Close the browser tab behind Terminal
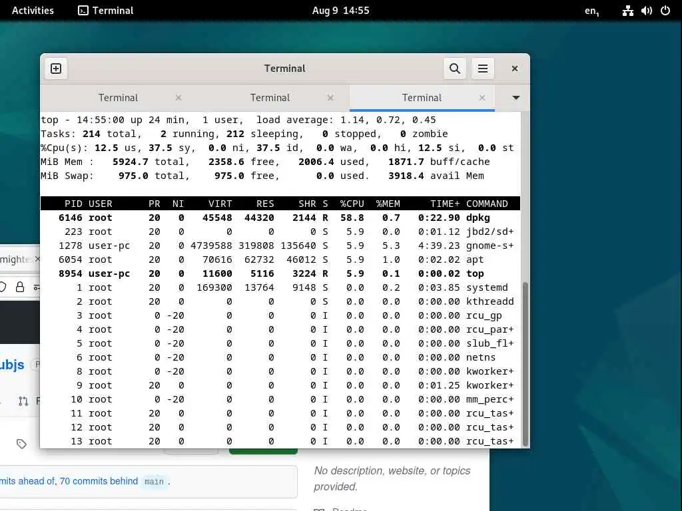The height and width of the screenshot is (511, 682). tap(37, 259)
